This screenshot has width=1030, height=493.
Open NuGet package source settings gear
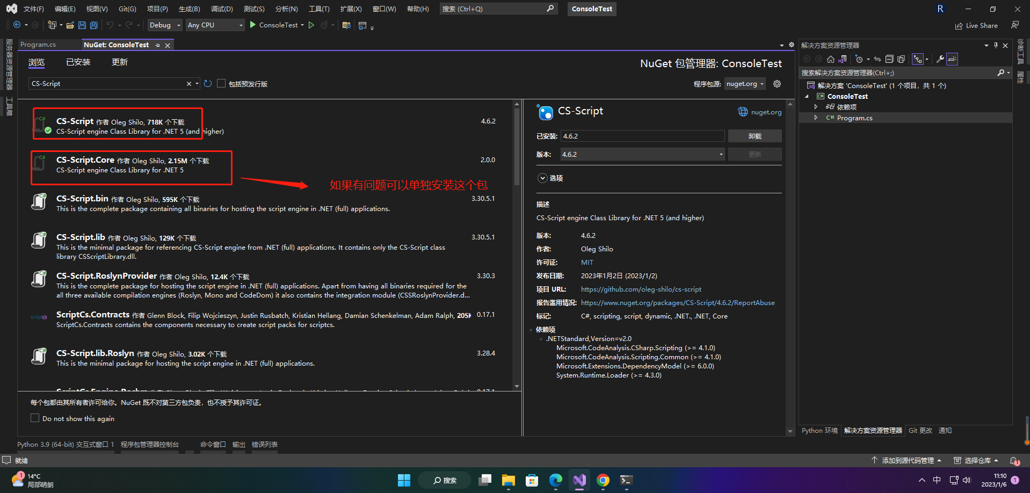click(777, 84)
